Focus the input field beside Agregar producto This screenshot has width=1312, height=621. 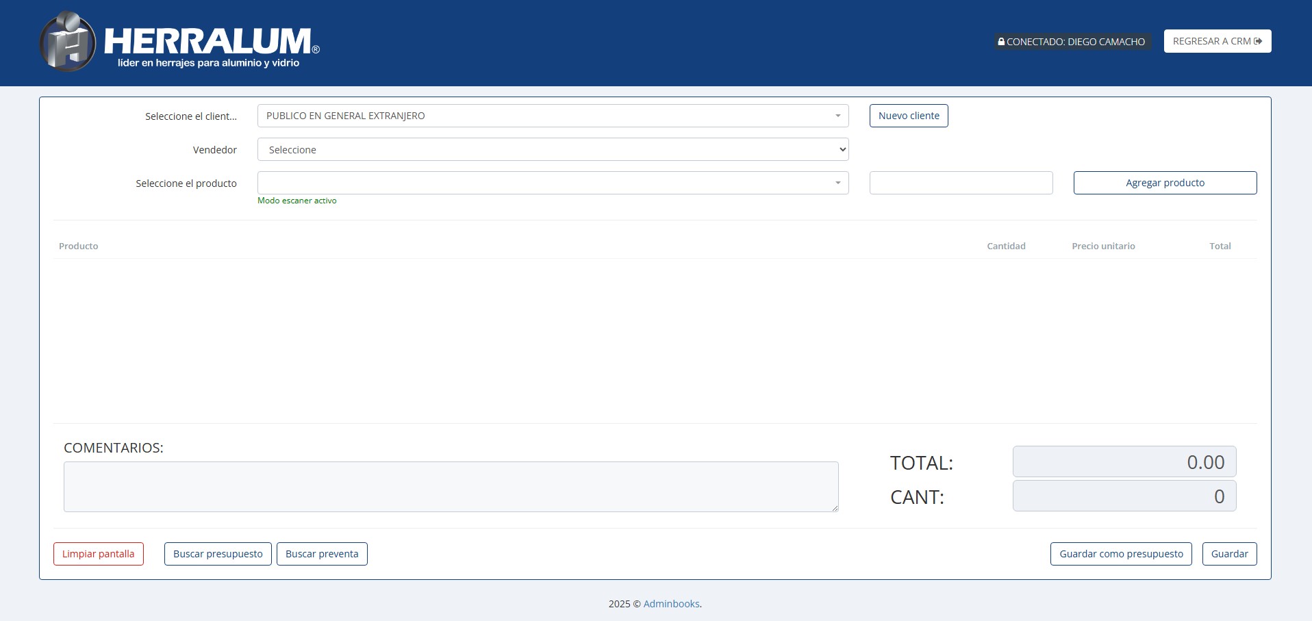point(961,183)
